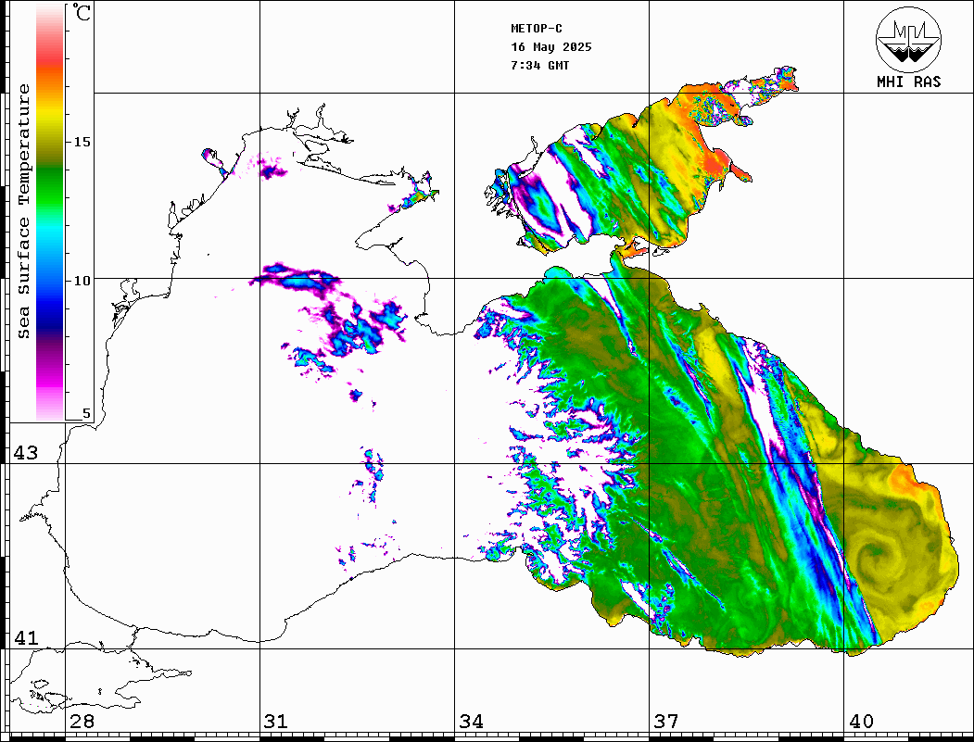The width and height of the screenshot is (974, 742).
Task: Click latitude label "43"
Action: 26,453
